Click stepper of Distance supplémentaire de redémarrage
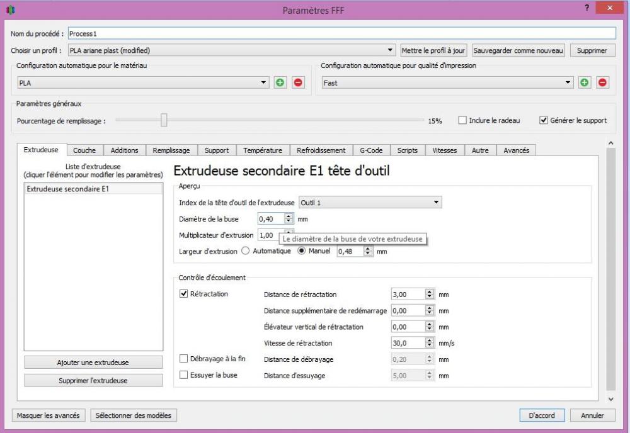 [430, 311]
